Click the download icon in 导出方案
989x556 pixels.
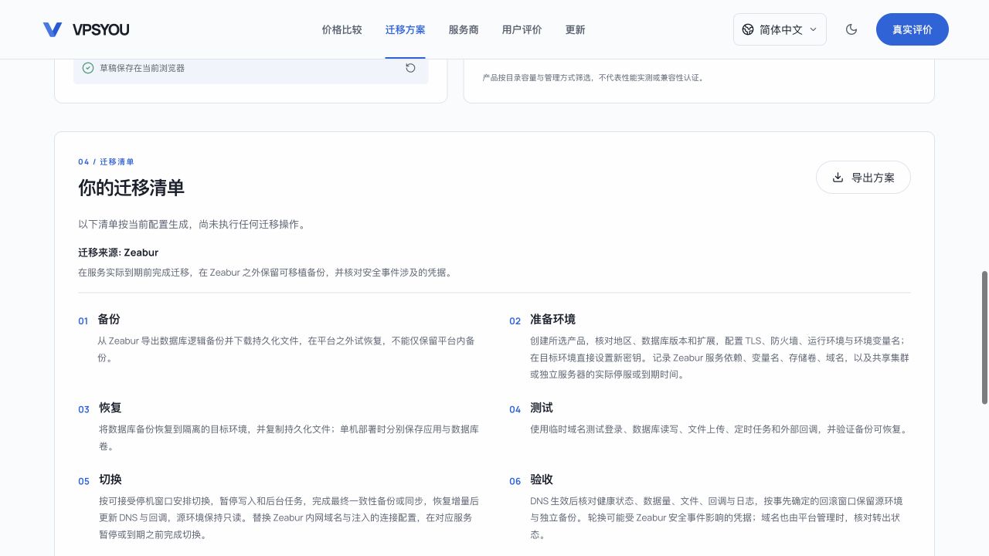(x=838, y=178)
